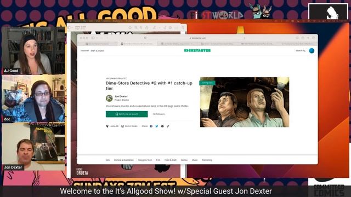351x197 pixels.
Task: Select the last Safari tab
Action: tap(297, 44)
